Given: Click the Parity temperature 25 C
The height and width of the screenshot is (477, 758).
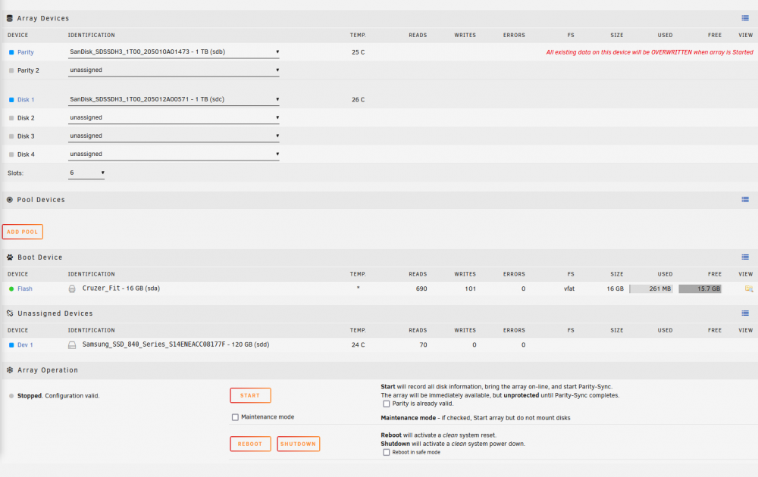Looking at the screenshot, I should (x=359, y=52).
